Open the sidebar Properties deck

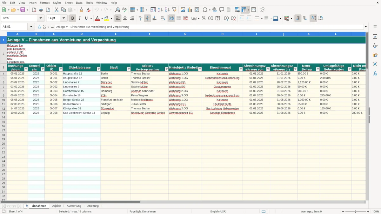click(375, 36)
